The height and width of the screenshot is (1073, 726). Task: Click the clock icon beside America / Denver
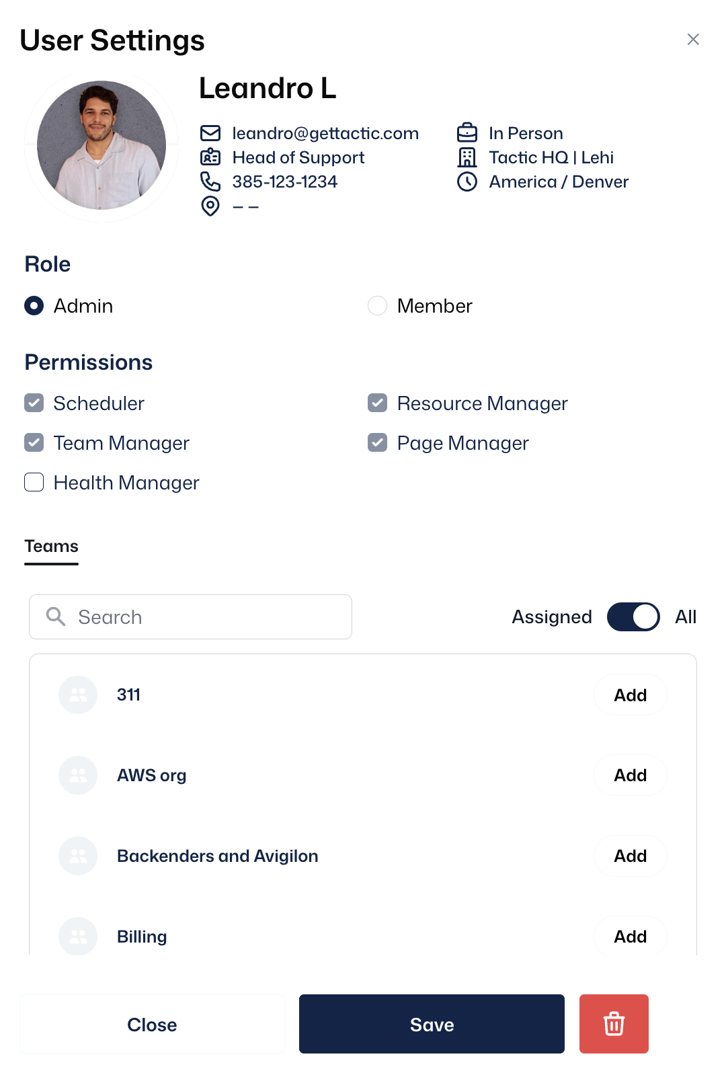click(x=467, y=182)
